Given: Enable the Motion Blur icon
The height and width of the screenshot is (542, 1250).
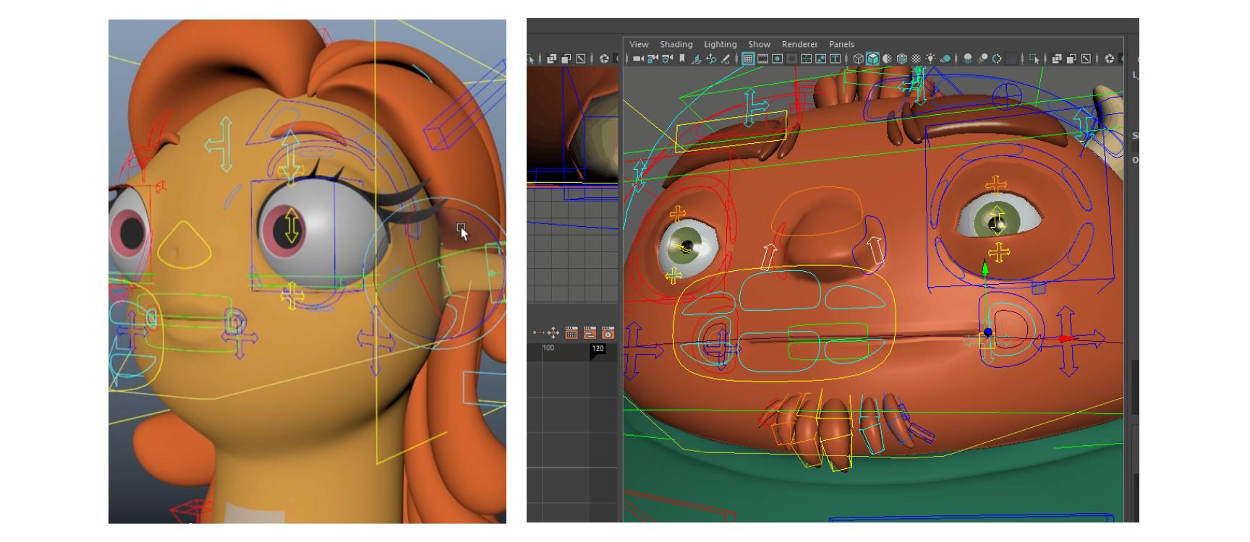Looking at the screenshot, I should [982, 59].
